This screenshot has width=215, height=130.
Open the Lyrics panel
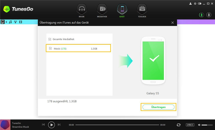pos(190,125)
